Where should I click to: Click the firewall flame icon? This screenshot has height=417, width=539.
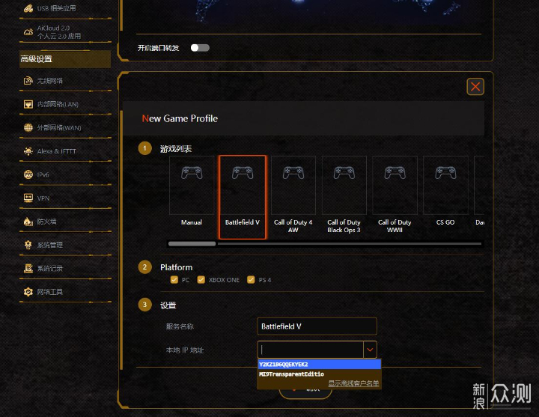tap(28, 222)
